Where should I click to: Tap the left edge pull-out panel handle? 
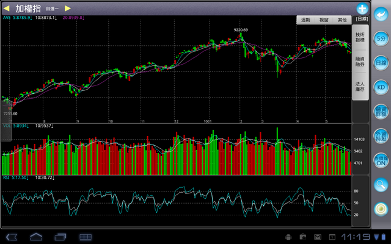[x=6, y=121]
